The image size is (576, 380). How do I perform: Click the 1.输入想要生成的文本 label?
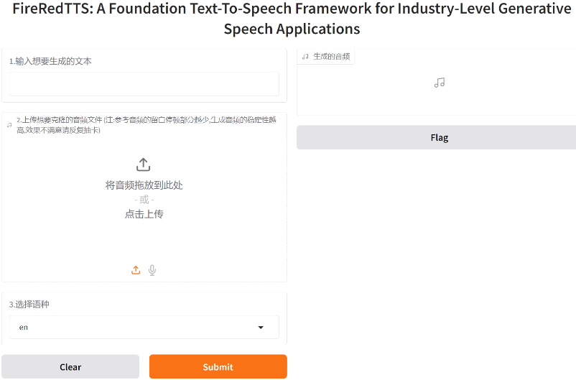click(50, 62)
